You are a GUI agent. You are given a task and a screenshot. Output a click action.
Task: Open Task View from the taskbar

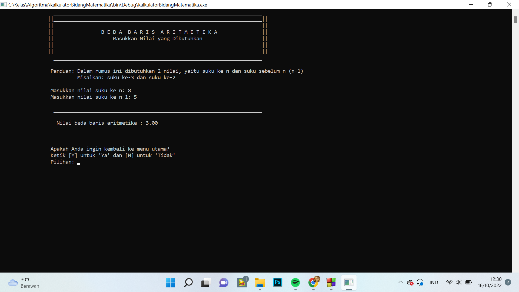point(206,283)
